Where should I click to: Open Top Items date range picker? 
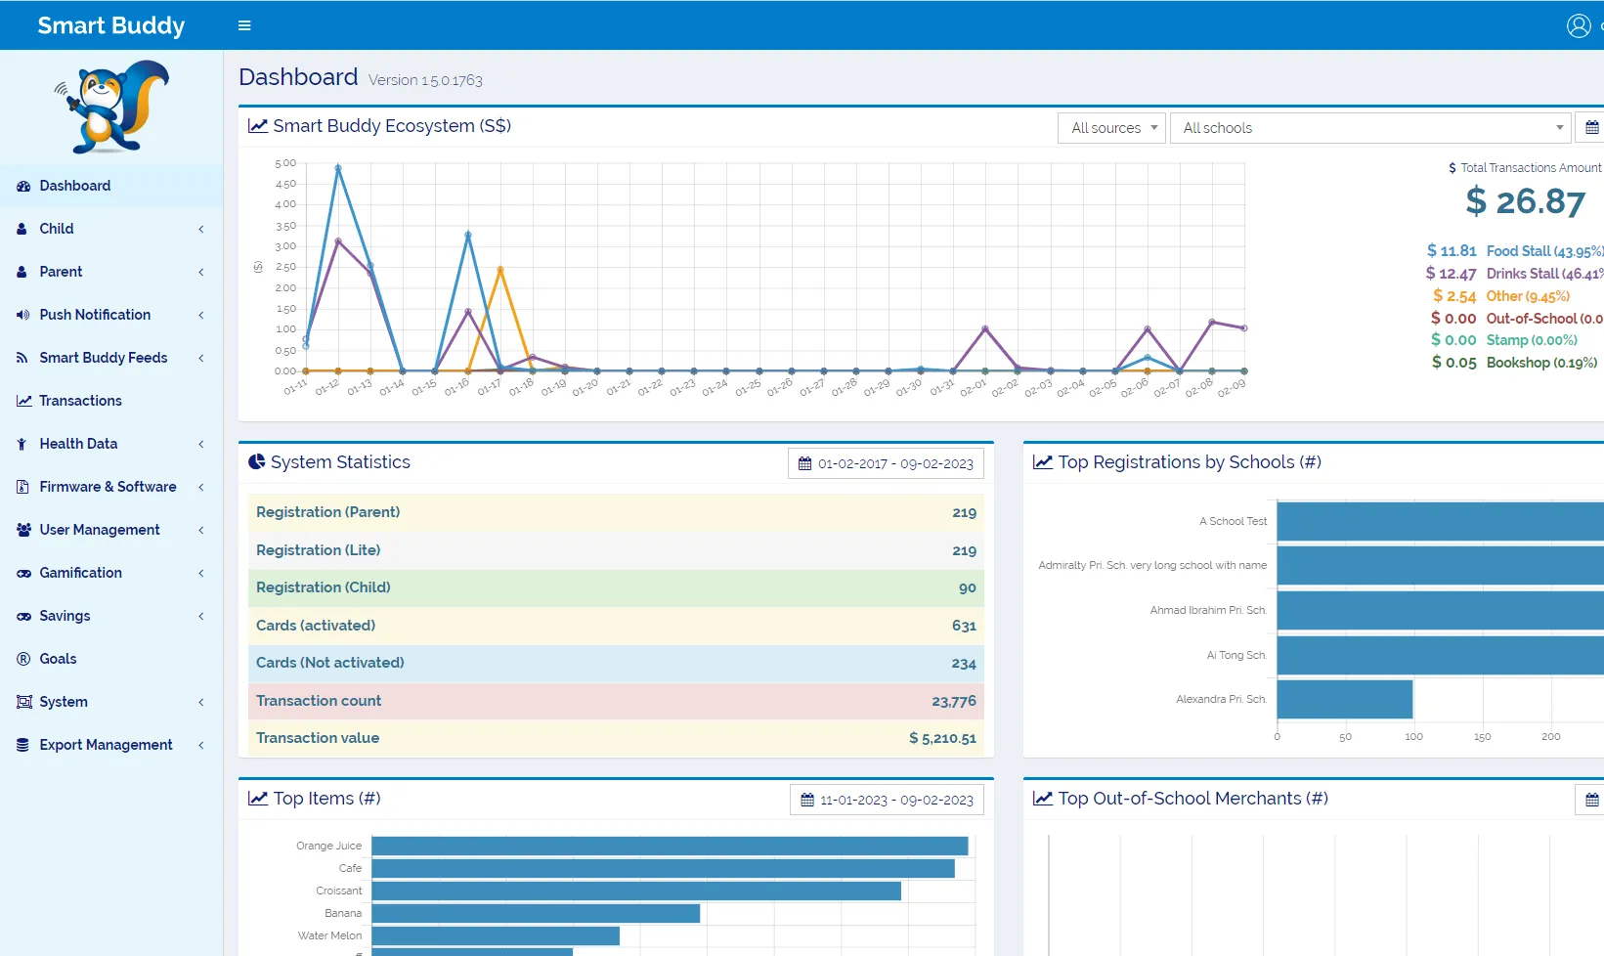point(887,800)
